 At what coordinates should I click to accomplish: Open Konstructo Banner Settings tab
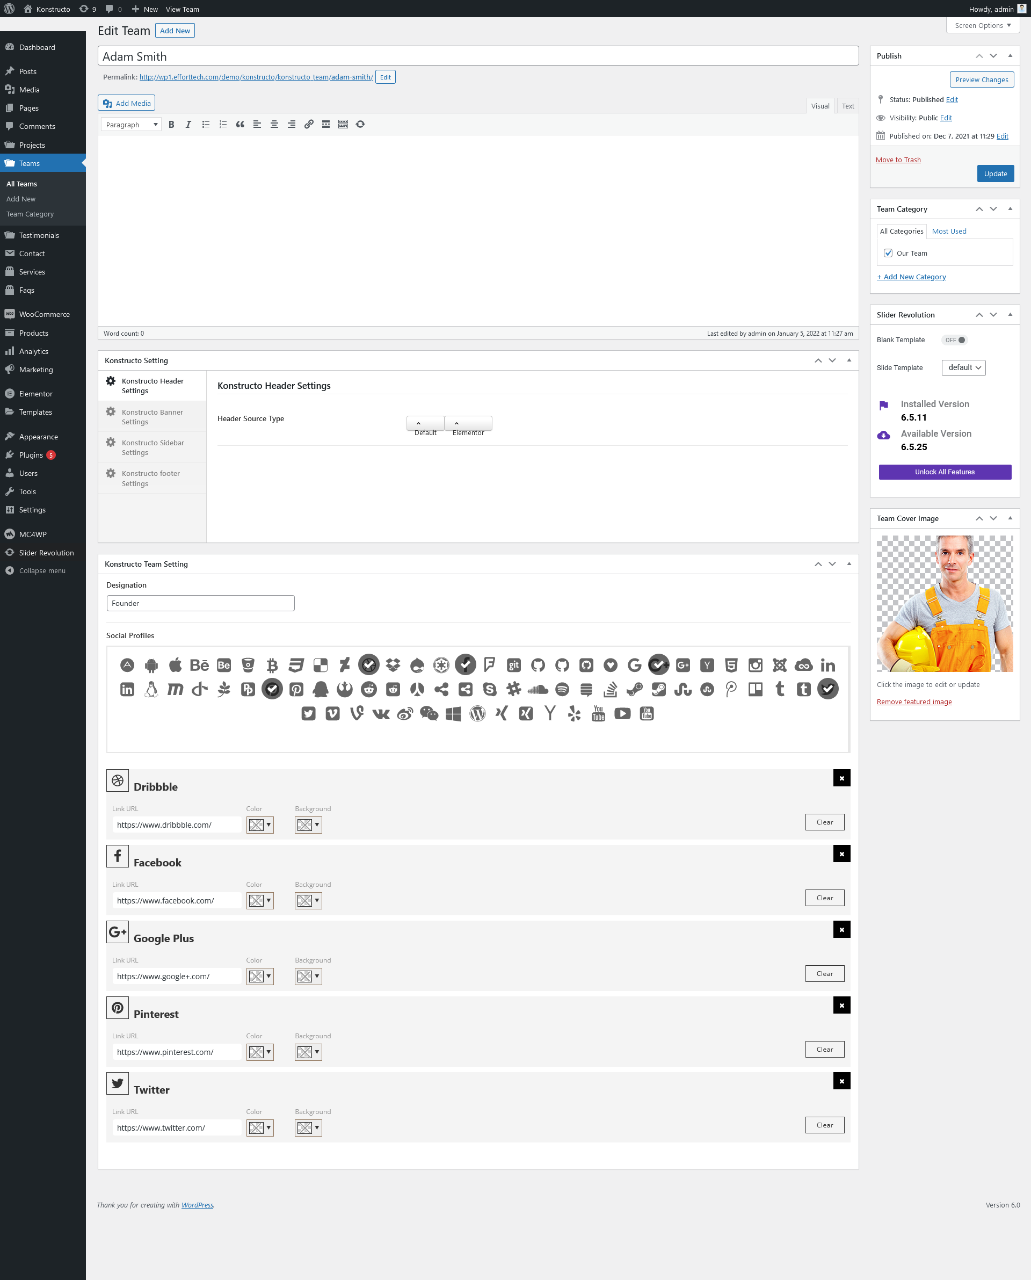click(152, 416)
